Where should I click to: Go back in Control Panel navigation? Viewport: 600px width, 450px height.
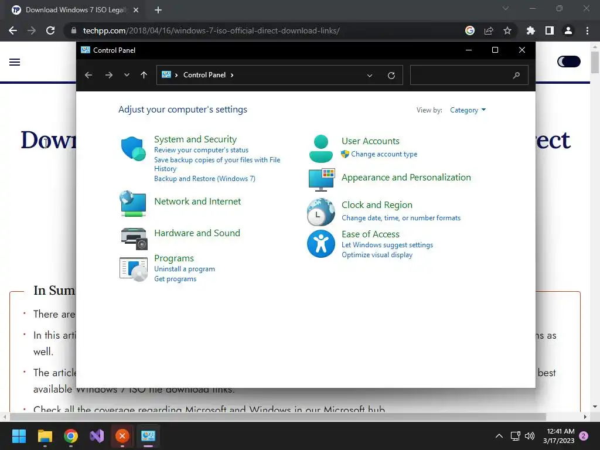[88, 75]
